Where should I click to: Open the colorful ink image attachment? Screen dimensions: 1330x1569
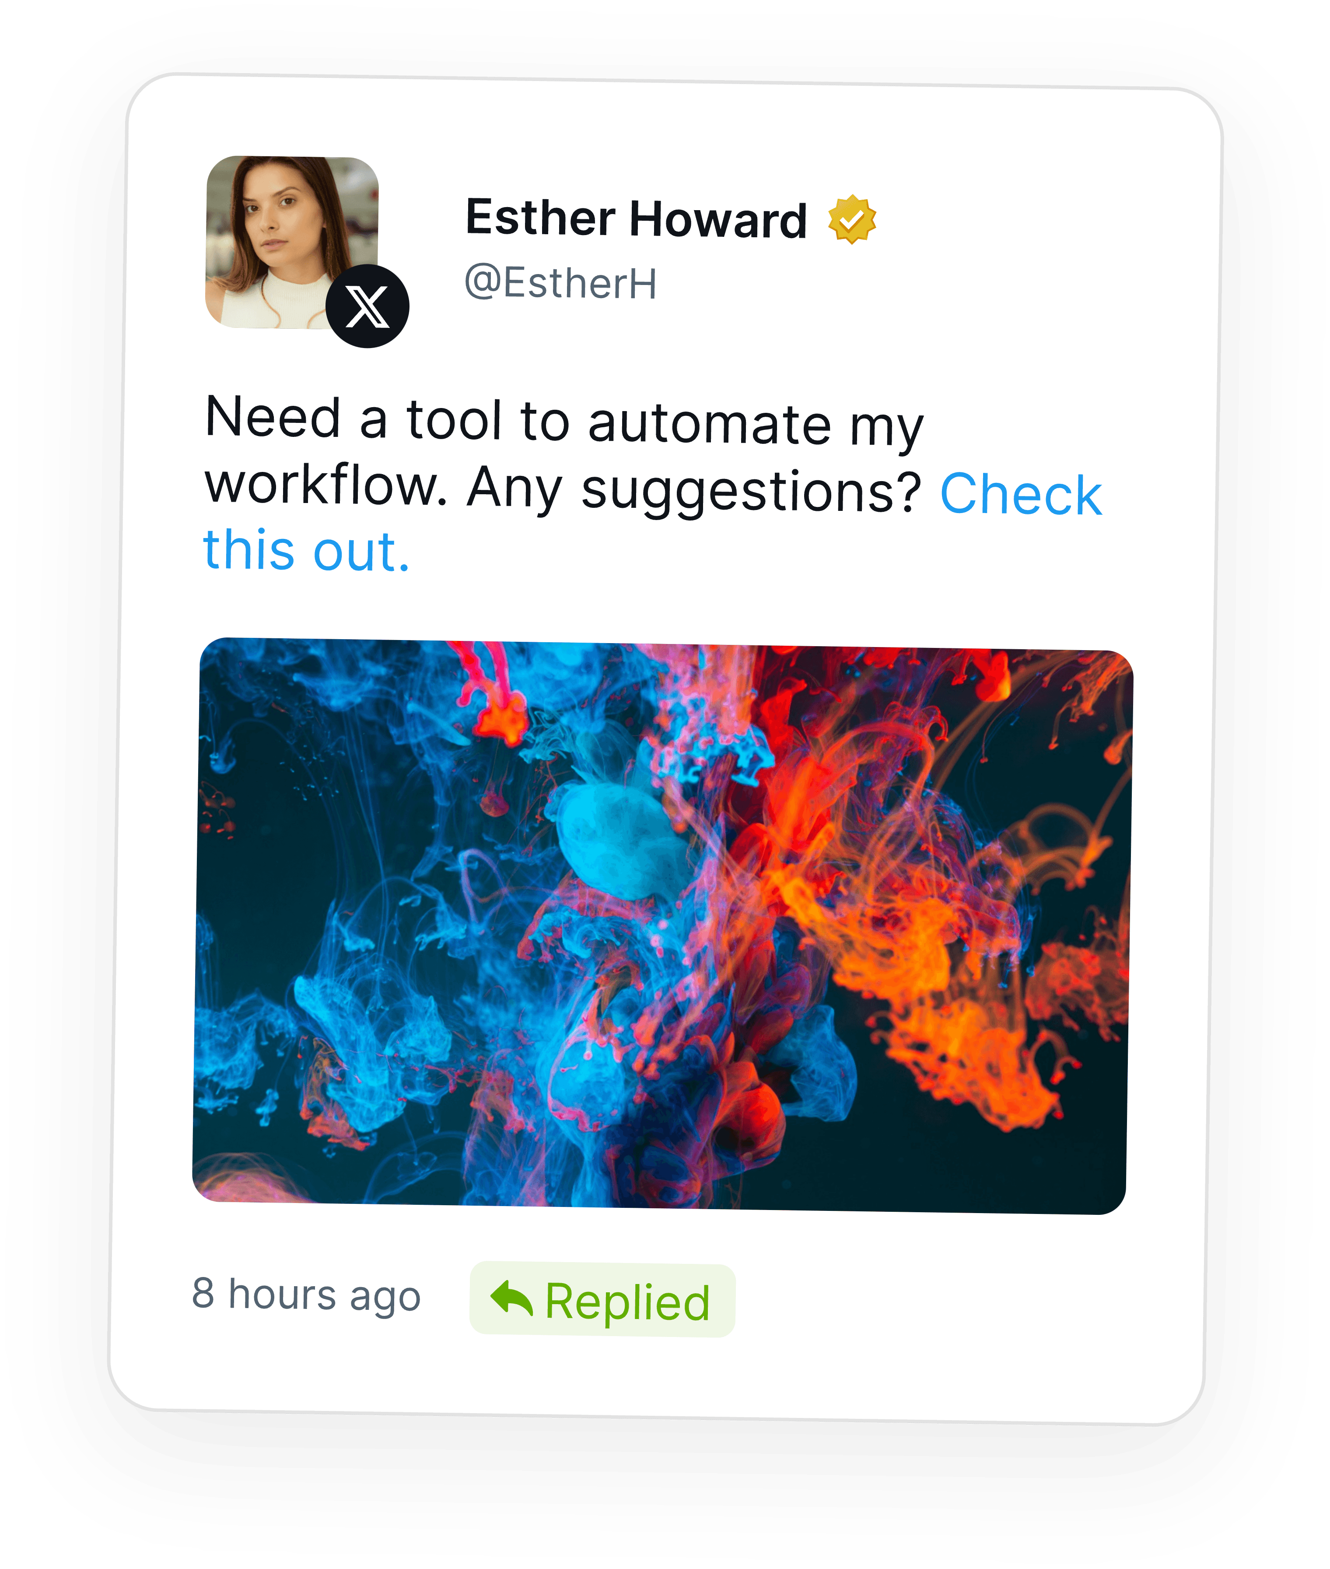[x=663, y=925]
